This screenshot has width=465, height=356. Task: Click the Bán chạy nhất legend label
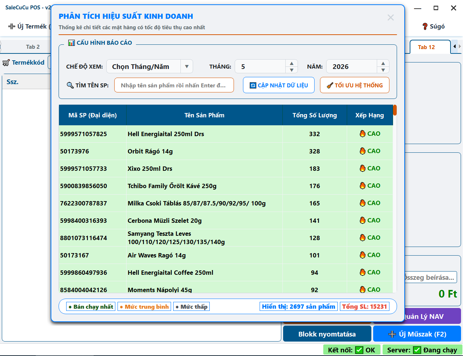pyautogui.click(x=91, y=307)
